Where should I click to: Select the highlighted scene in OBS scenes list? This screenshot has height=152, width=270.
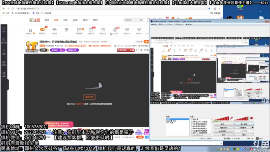pyautogui.click(x=178, y=119)
